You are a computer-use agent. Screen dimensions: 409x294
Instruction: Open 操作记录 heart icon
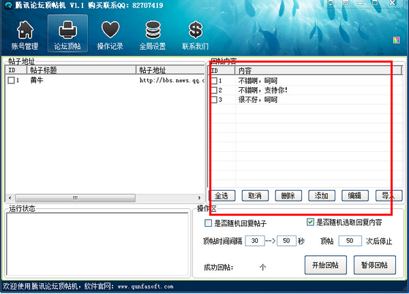click(x=110, y=35)
